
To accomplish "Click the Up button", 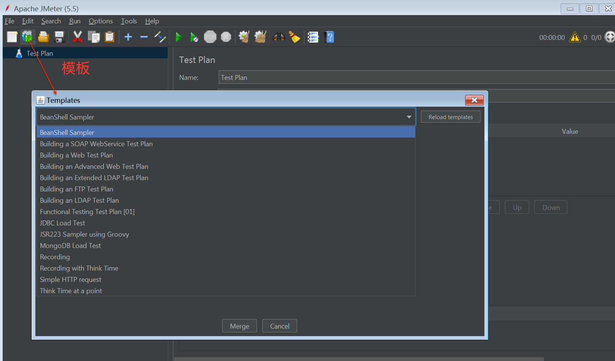I will point(517,207).
